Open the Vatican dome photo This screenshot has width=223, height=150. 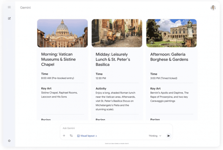point(62,33)
